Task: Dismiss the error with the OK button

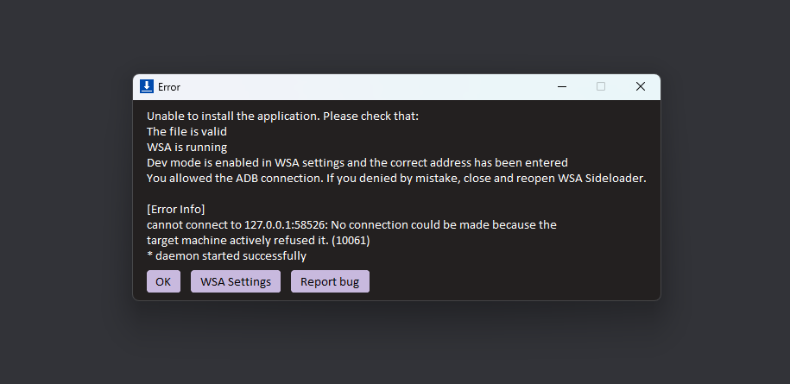Action: pyautogui.click(x=163, y=281)
